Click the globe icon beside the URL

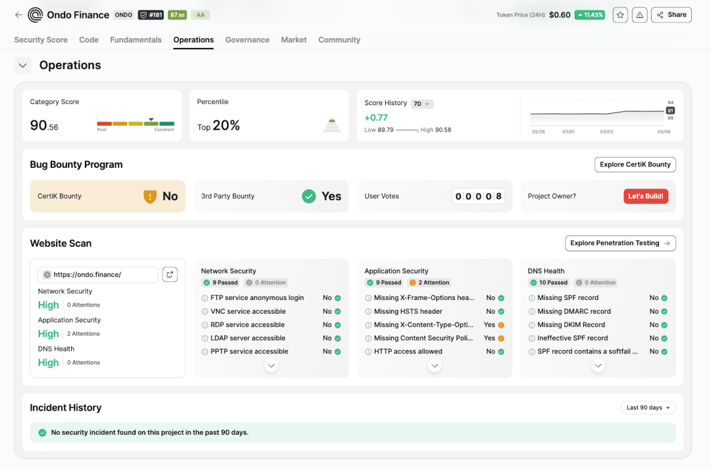[x=47, y=274]
